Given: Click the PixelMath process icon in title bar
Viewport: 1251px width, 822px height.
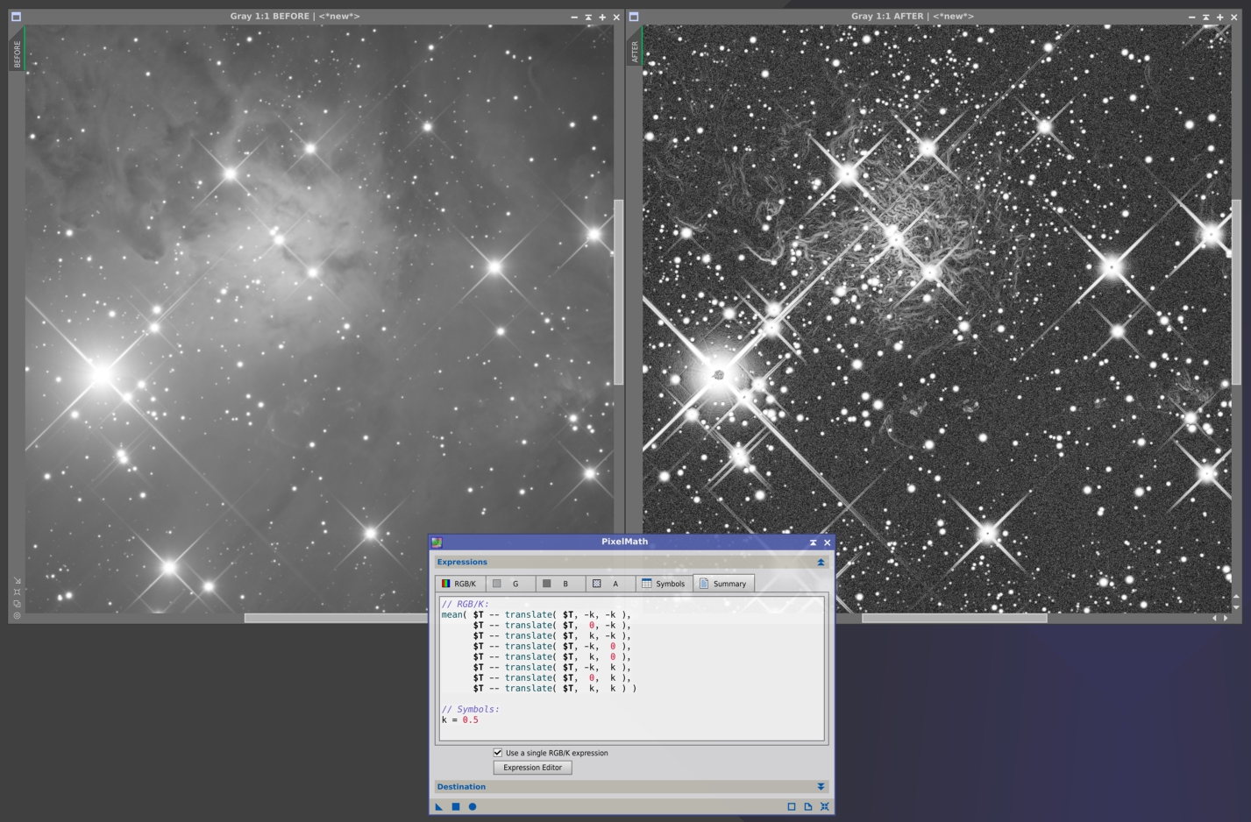Looking at the screenshot, I should [437, 542].
